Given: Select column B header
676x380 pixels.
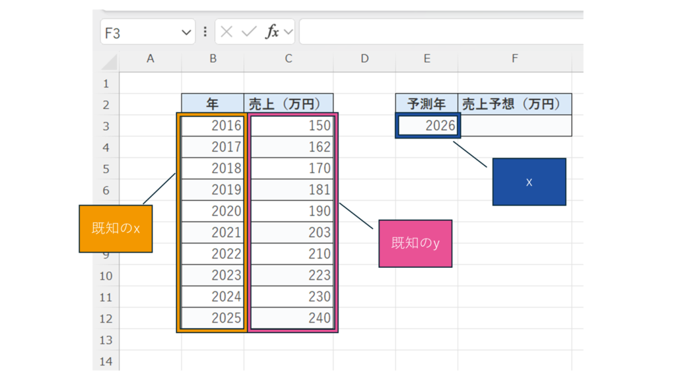Looking at the screenshot, I should (x=213, y=59).
